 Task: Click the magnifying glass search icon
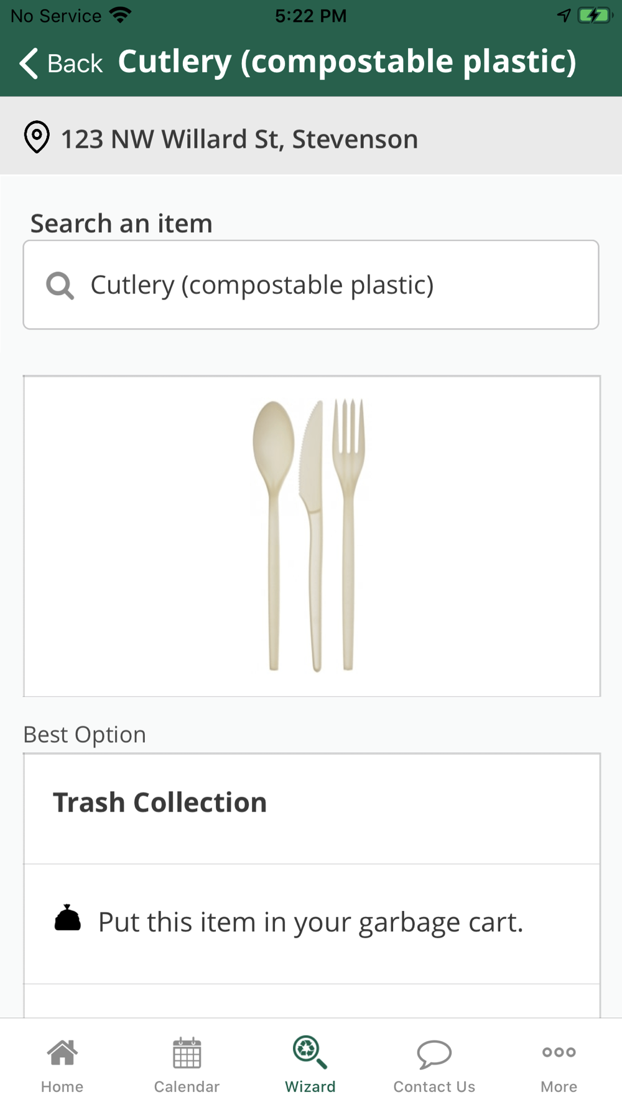[60, 286]
